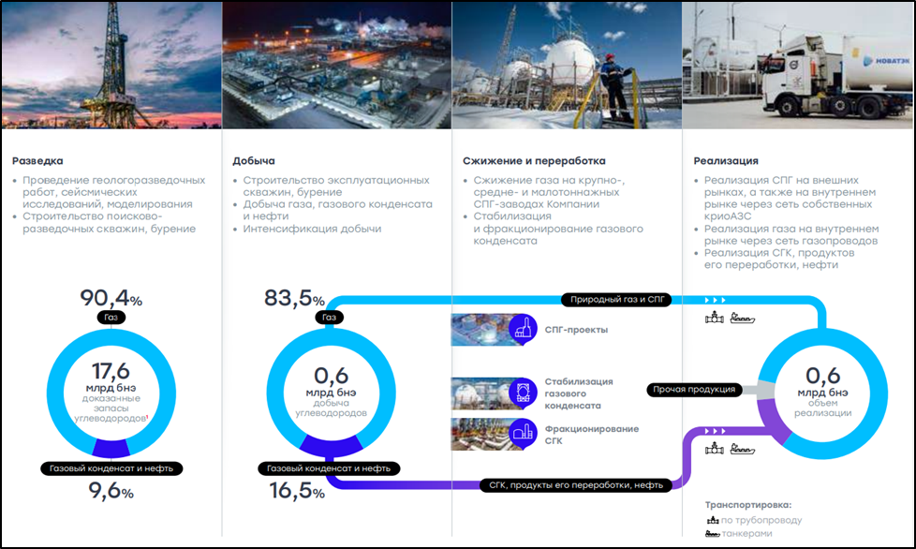Click the pipeline icon in Транспортировка legend
The width and height of the screenshot is (916, 549).
(x=711, y=518)
